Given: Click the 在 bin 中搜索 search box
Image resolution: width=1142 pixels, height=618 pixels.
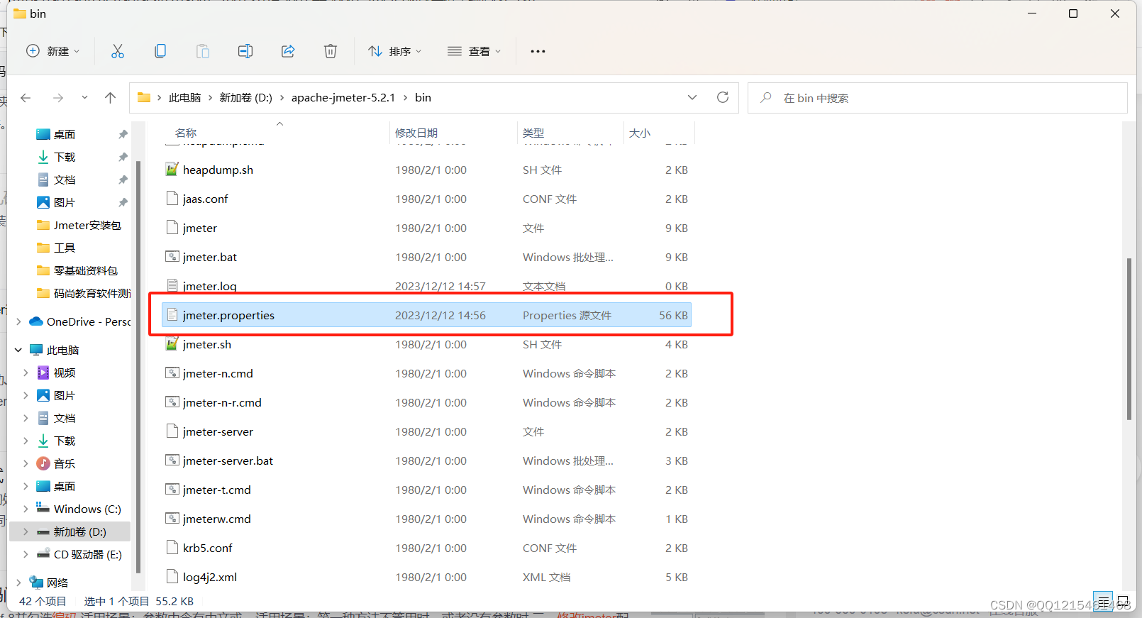Looking at the screenshot, I should (x=938, y=98).
